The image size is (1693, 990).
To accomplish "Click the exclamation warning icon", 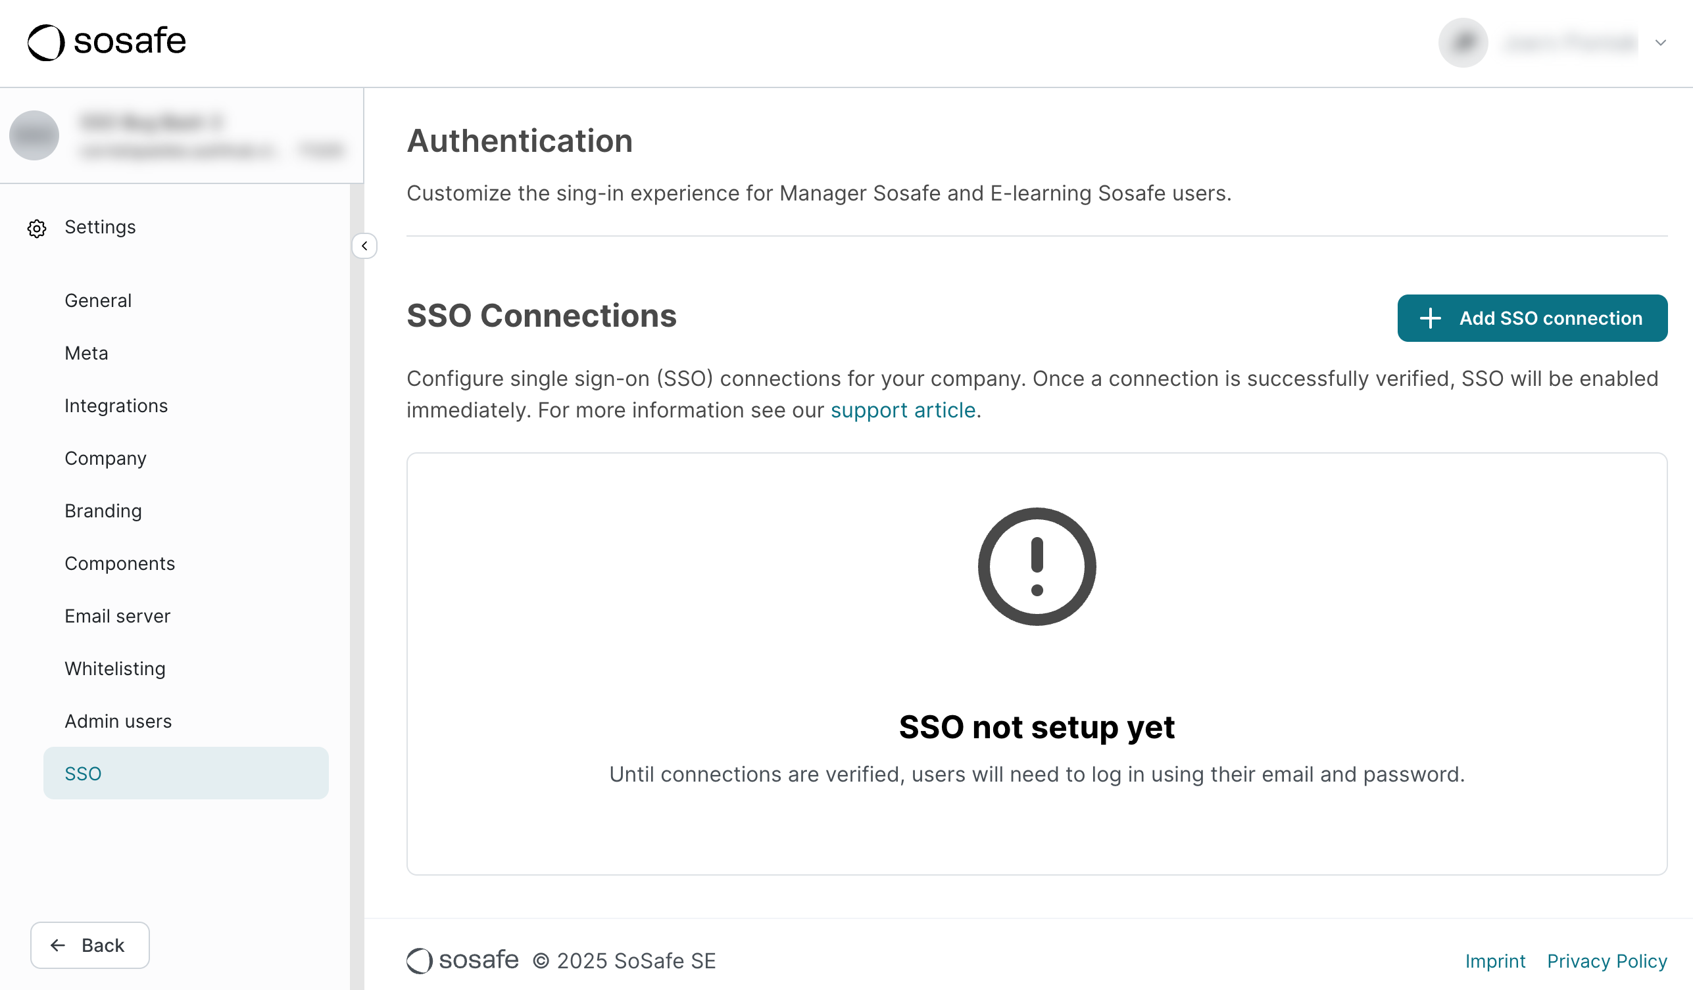I will click(1036, 566).
